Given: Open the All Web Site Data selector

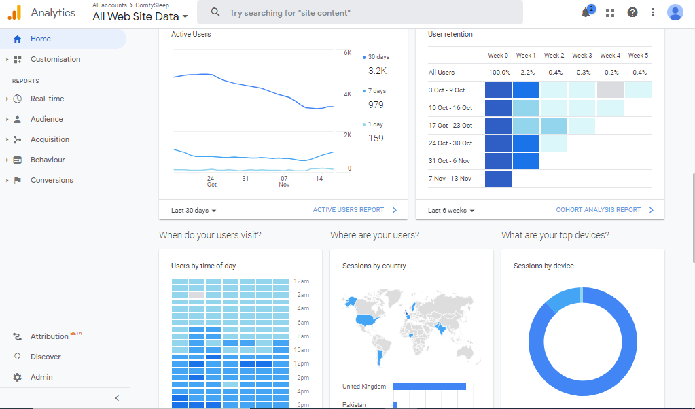Looking at the screenshot, I should click(x=140, y=17).
